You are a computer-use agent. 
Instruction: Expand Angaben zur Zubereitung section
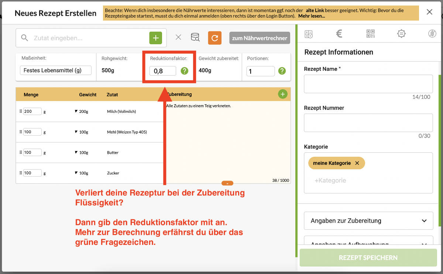(368, 221)
